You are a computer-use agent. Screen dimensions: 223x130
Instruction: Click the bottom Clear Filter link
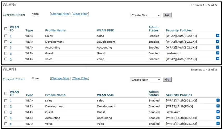[81, 78]
